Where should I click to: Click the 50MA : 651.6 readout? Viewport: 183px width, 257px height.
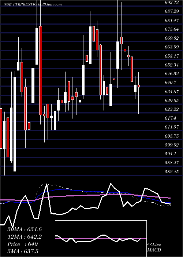coord(25,229)
